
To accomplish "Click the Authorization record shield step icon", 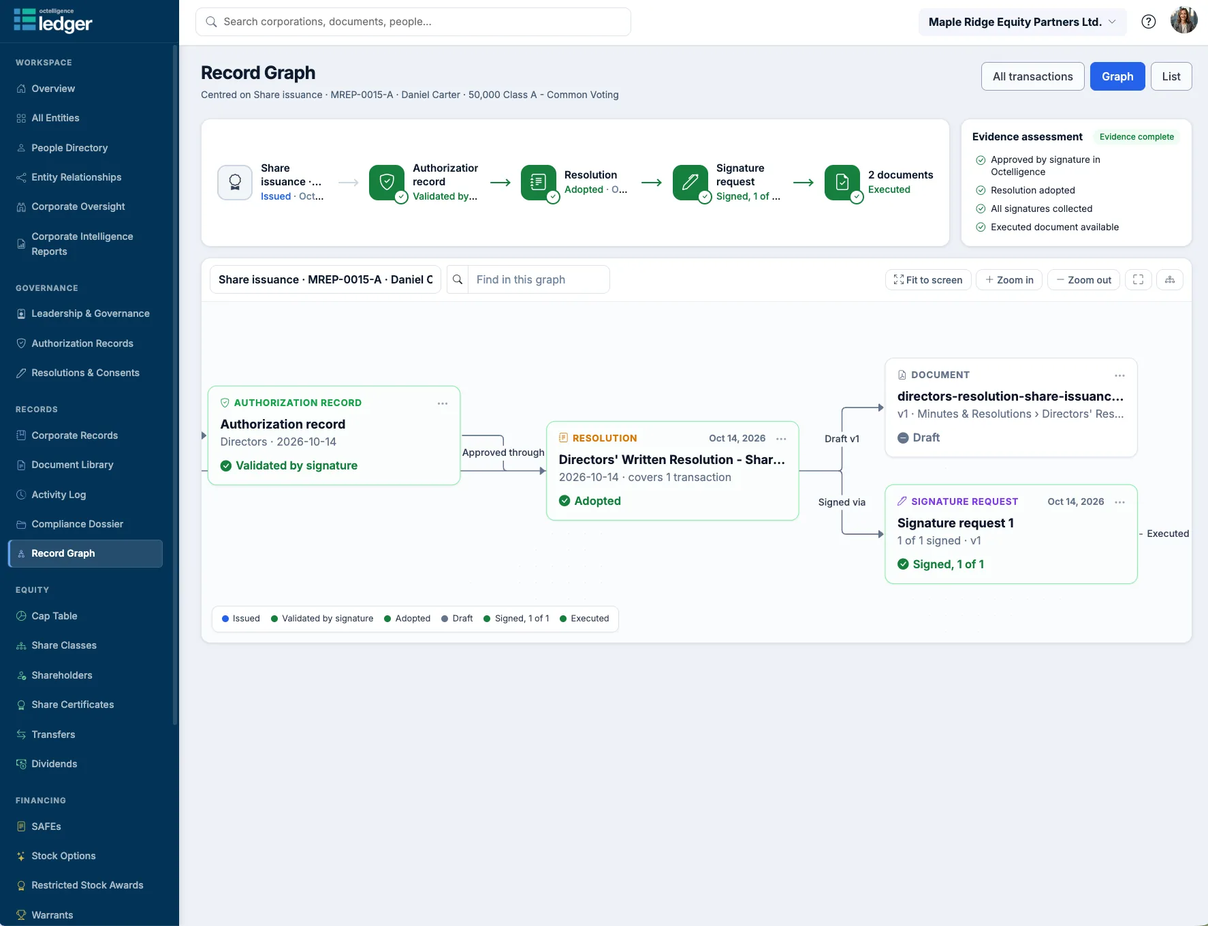I will 387,182.
